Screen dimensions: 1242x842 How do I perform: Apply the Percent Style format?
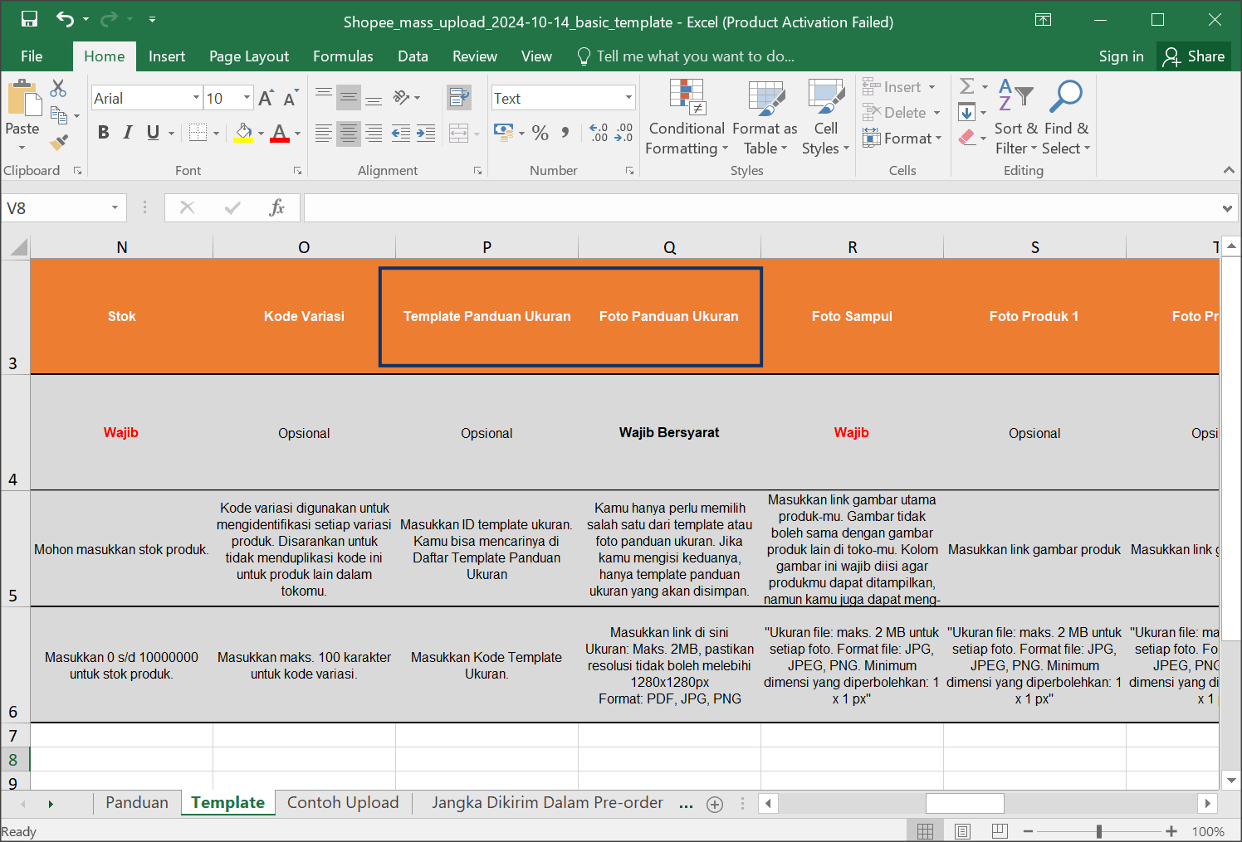[540, 133]
